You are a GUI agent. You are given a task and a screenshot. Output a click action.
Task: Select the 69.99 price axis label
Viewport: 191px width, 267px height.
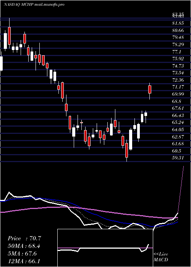178,94
